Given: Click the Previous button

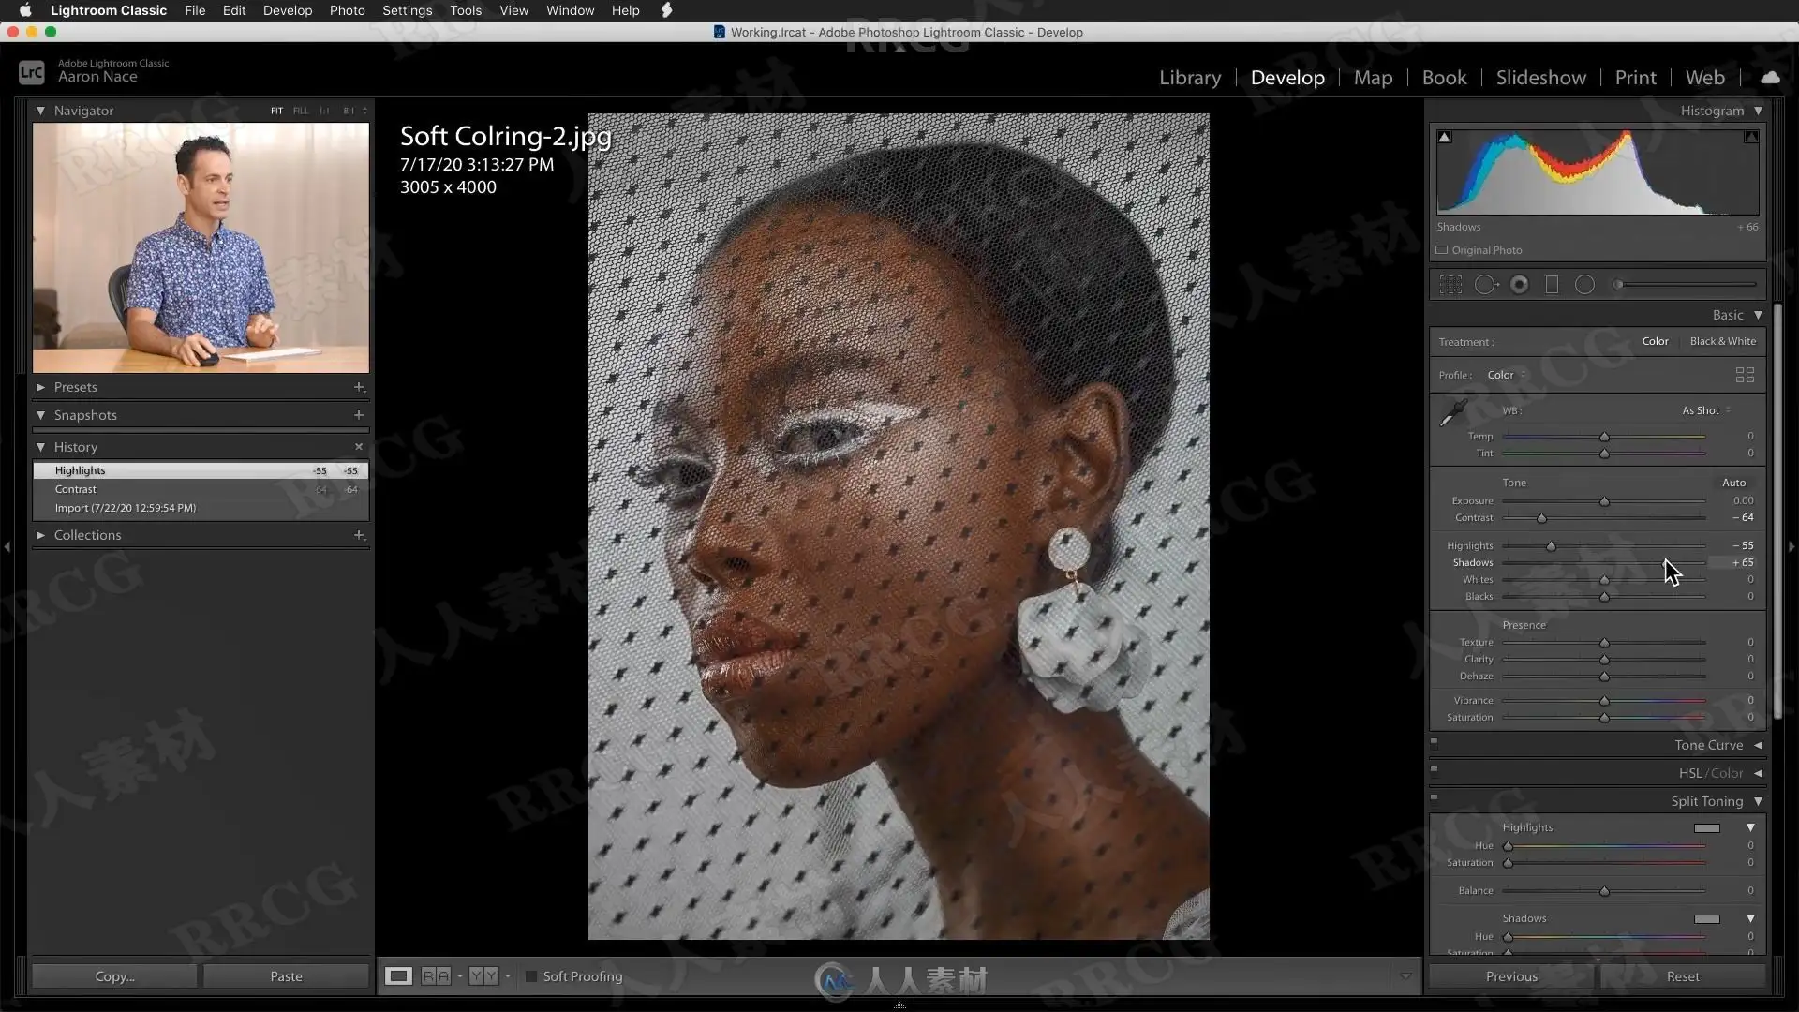Looking at the screenshot, I should click(x=1511, y=976).
